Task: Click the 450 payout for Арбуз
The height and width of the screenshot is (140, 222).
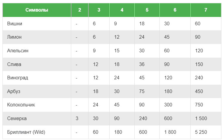Action: coord(199,91)
